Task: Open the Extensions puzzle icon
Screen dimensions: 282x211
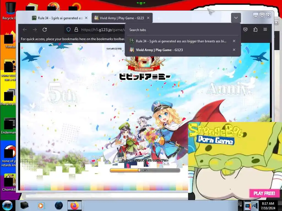Action: click(255, 29)
